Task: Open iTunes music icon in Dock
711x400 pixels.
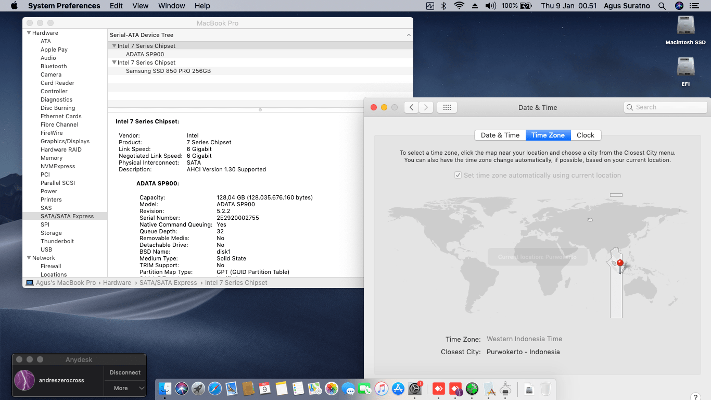Action: click(382, 389)
